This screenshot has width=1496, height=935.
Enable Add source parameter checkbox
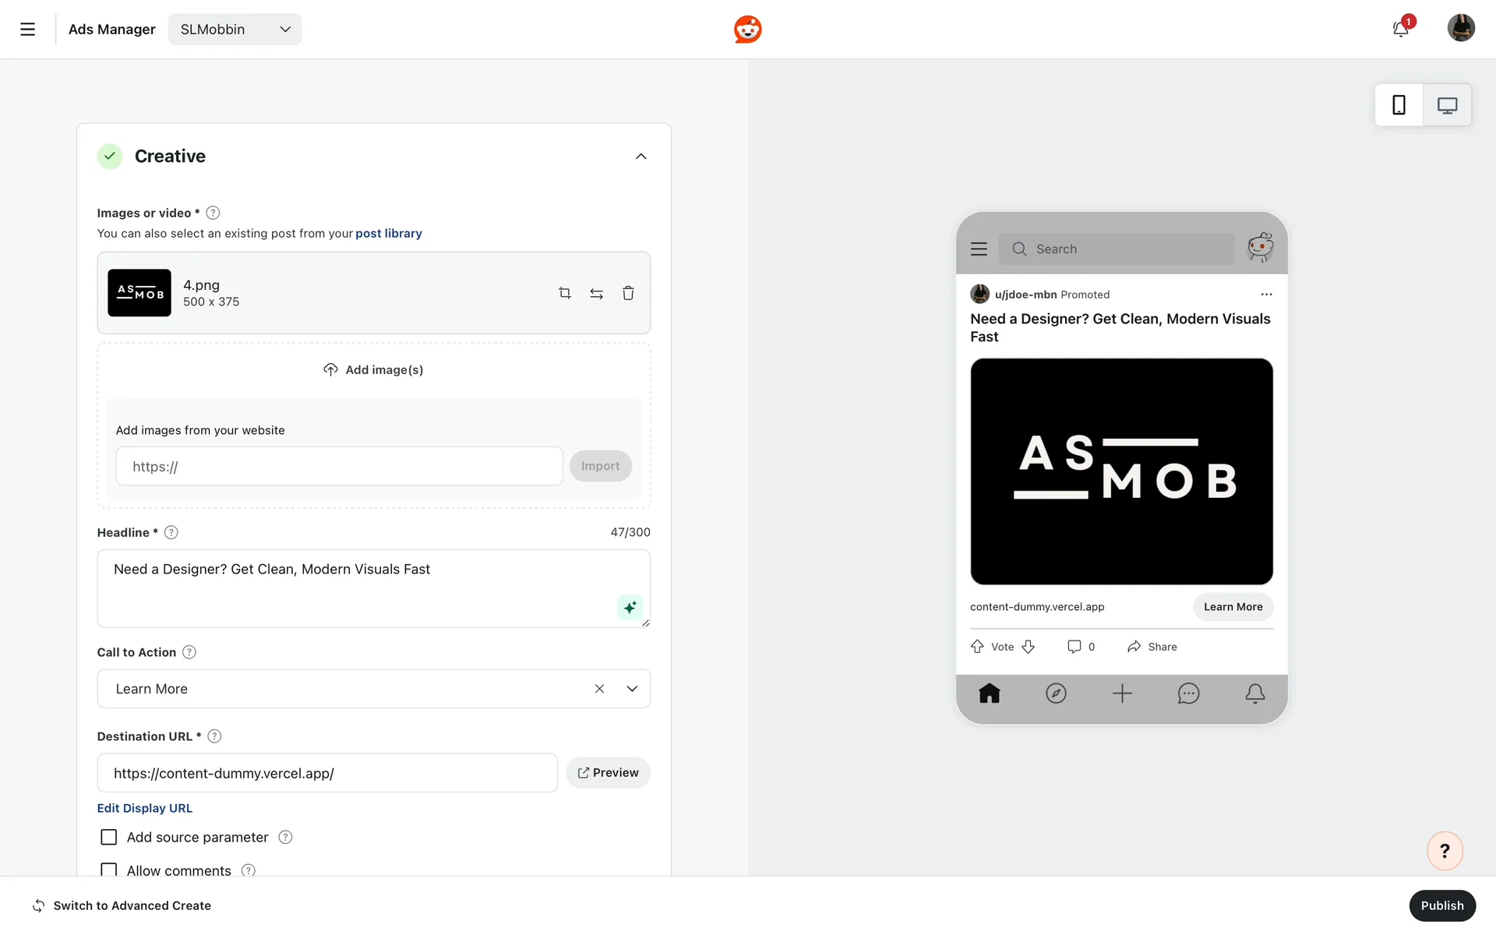click(x=109, y=837)
